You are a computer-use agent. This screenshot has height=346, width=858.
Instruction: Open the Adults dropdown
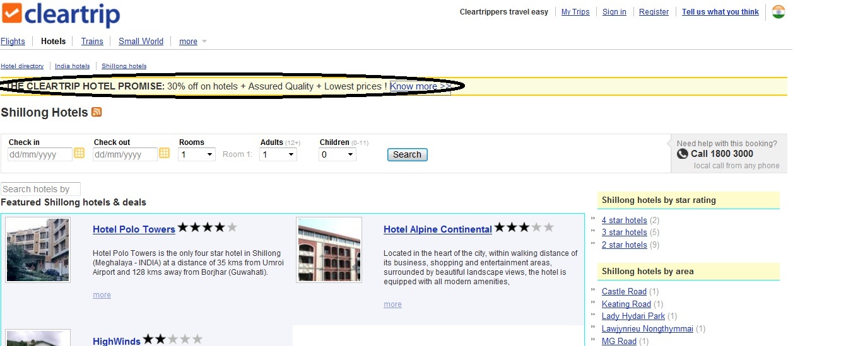click(x=278, y=154)
